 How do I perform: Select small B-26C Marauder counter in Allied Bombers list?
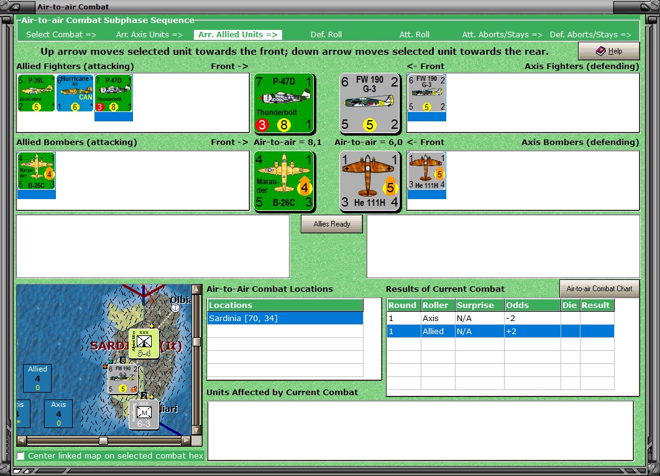[x=37, y=170]
